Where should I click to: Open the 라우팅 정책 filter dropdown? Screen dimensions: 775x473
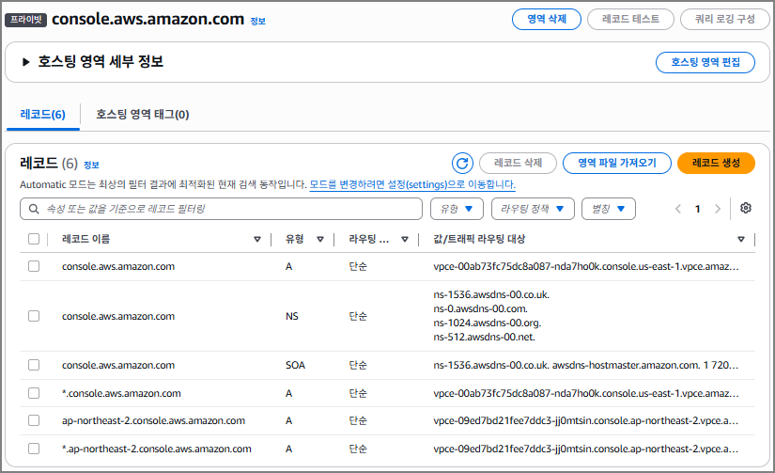(533, 209)
